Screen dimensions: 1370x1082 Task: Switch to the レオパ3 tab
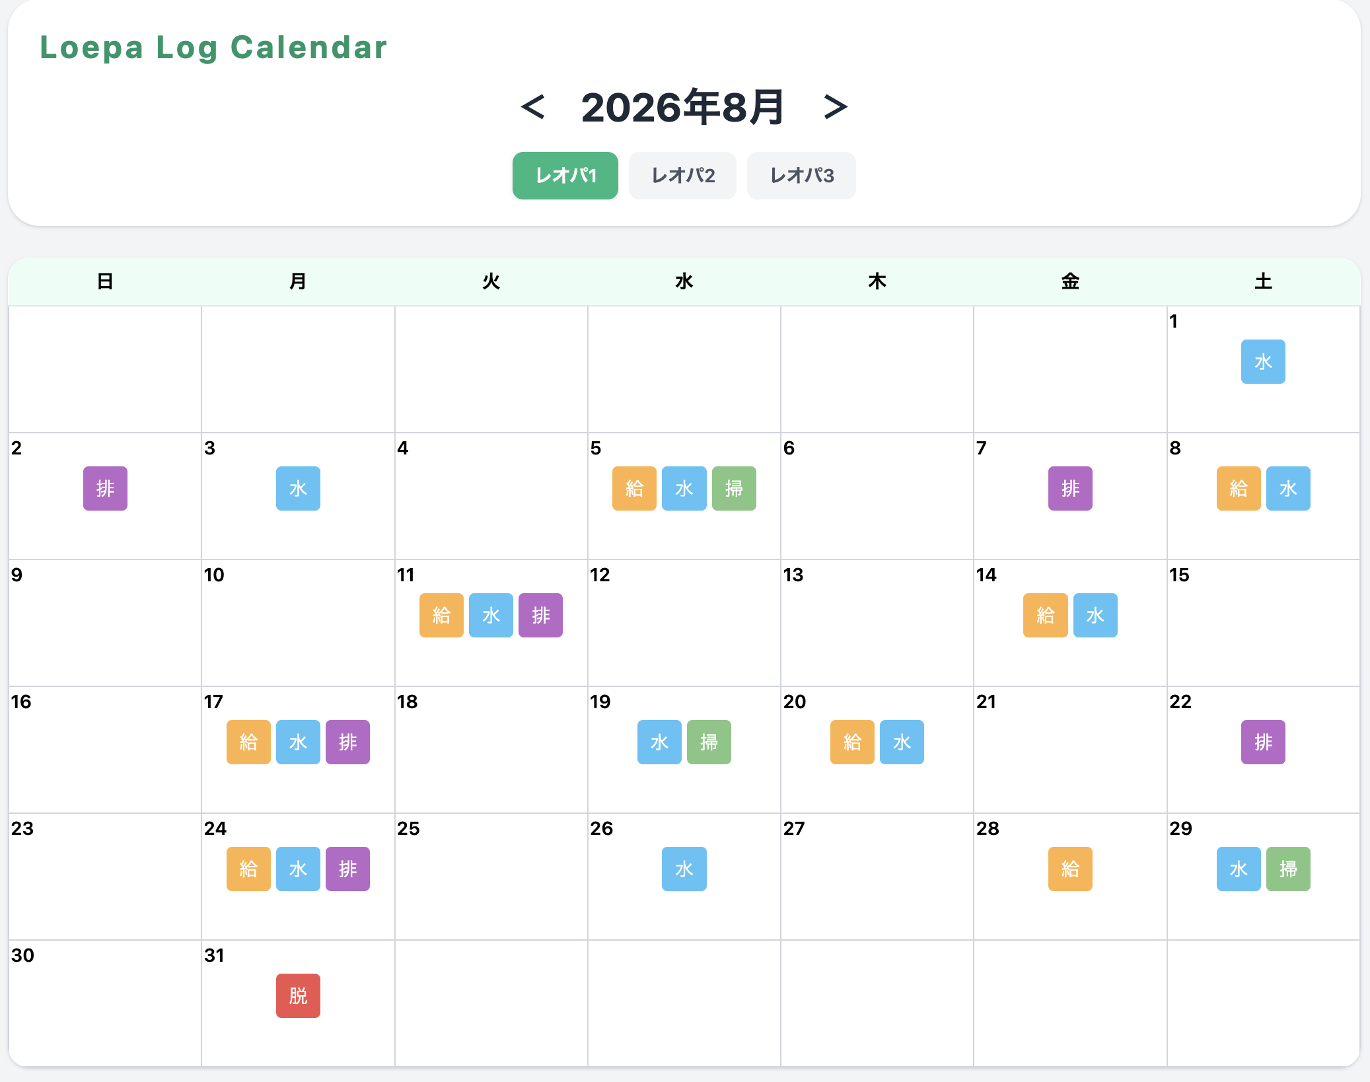click(801, 176)
